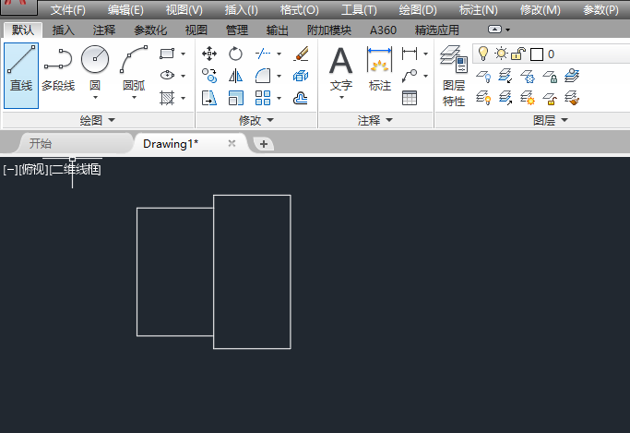Click the Scale tool icon
The image size is (630, 433).
(235, 98)
